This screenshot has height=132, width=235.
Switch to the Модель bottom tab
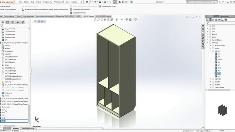point(16,128)
